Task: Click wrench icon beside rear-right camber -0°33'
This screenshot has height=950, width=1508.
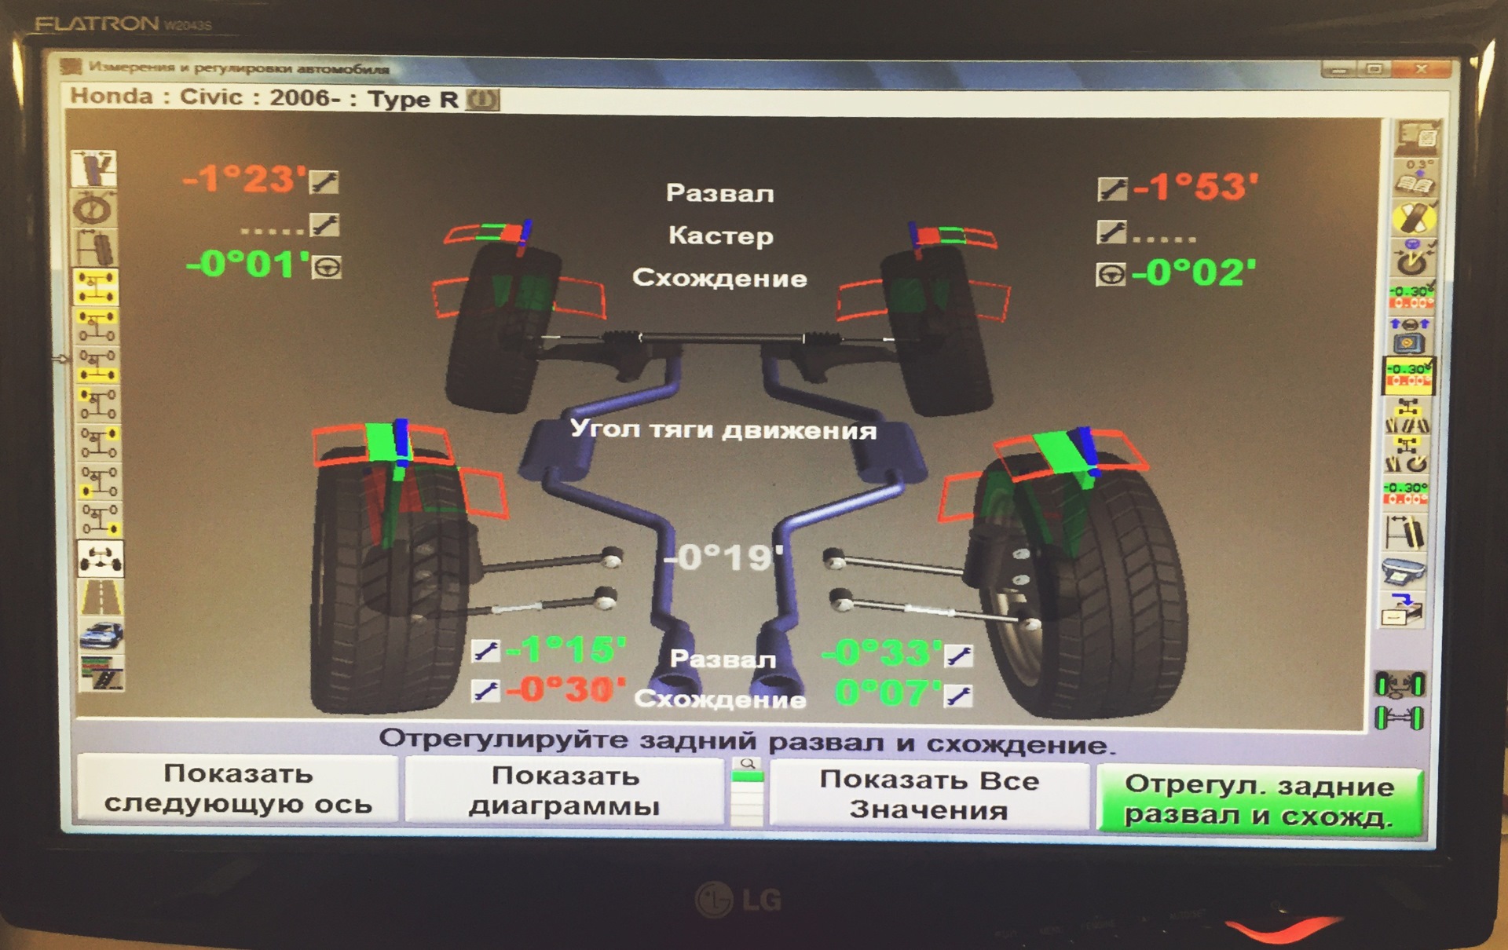Action: click(x=959, y=656)
